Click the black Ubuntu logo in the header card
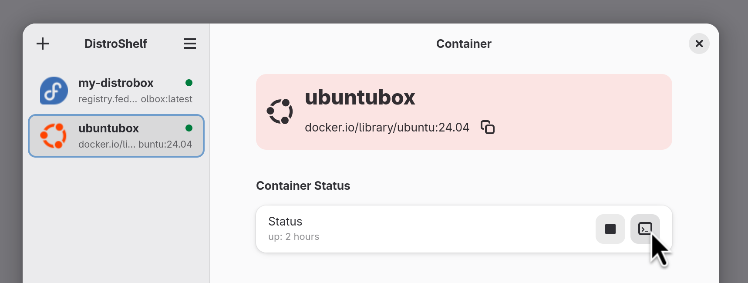 click(280, 111)
